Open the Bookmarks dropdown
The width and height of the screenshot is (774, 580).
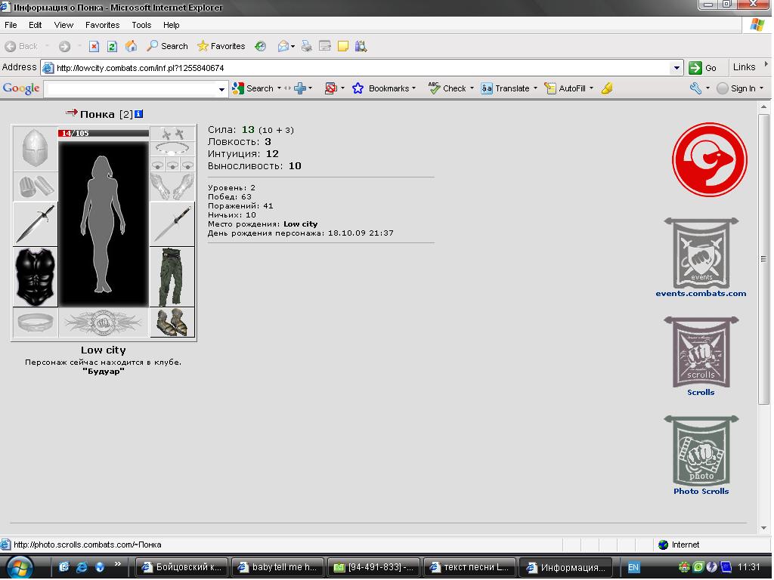(x=384, y=89)
